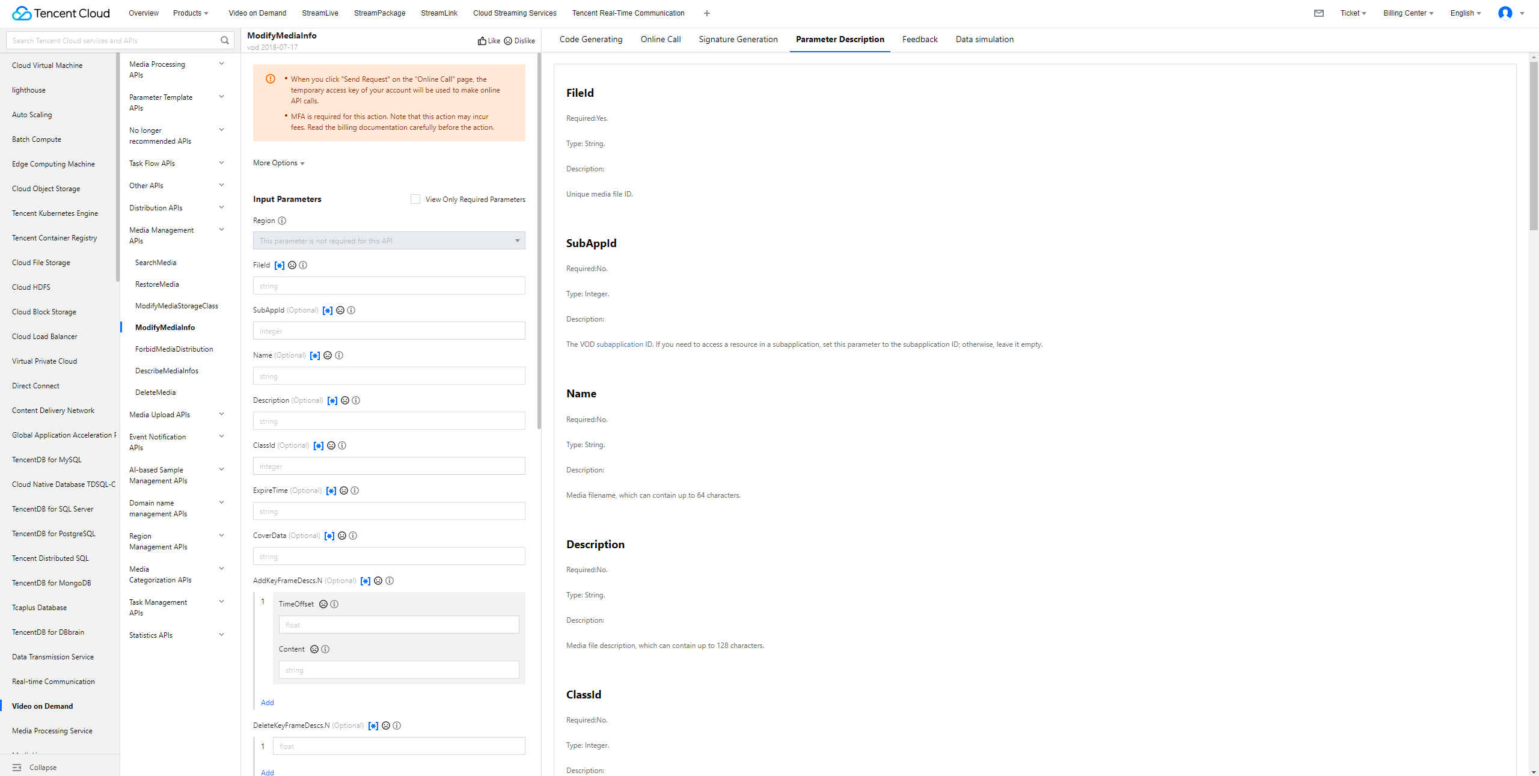Click info icon next to Region
Image resolution: width=1539 pixels, height=776 pixels.
click(282, 221)
